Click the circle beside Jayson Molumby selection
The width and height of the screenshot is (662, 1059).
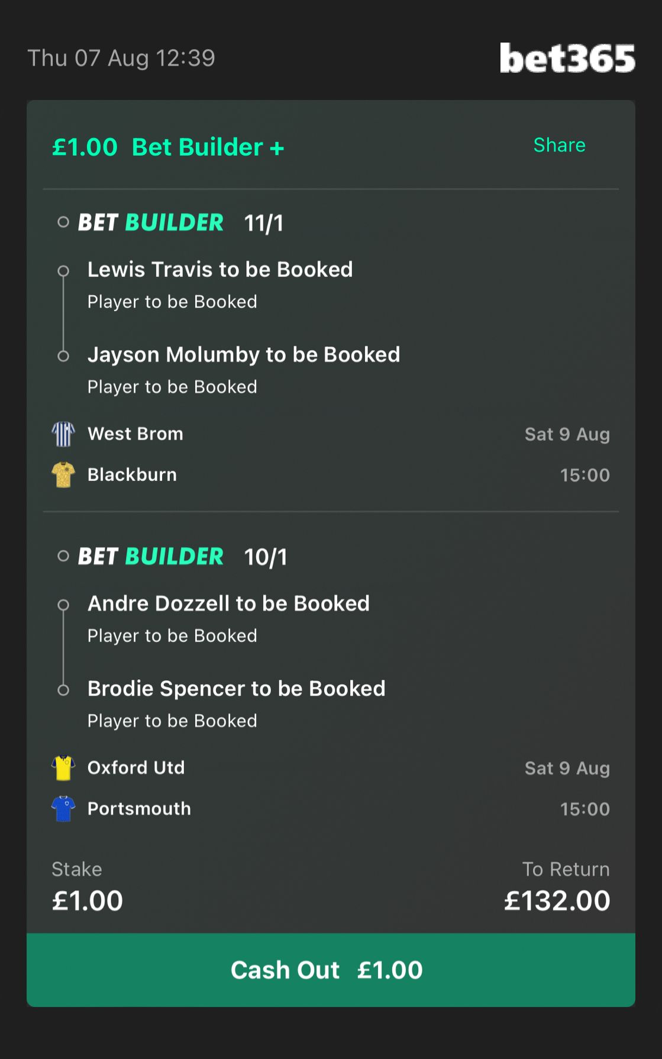coord(63,356)
